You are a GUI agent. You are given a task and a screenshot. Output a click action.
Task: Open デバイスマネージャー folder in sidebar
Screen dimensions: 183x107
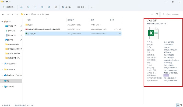point(13,58)
